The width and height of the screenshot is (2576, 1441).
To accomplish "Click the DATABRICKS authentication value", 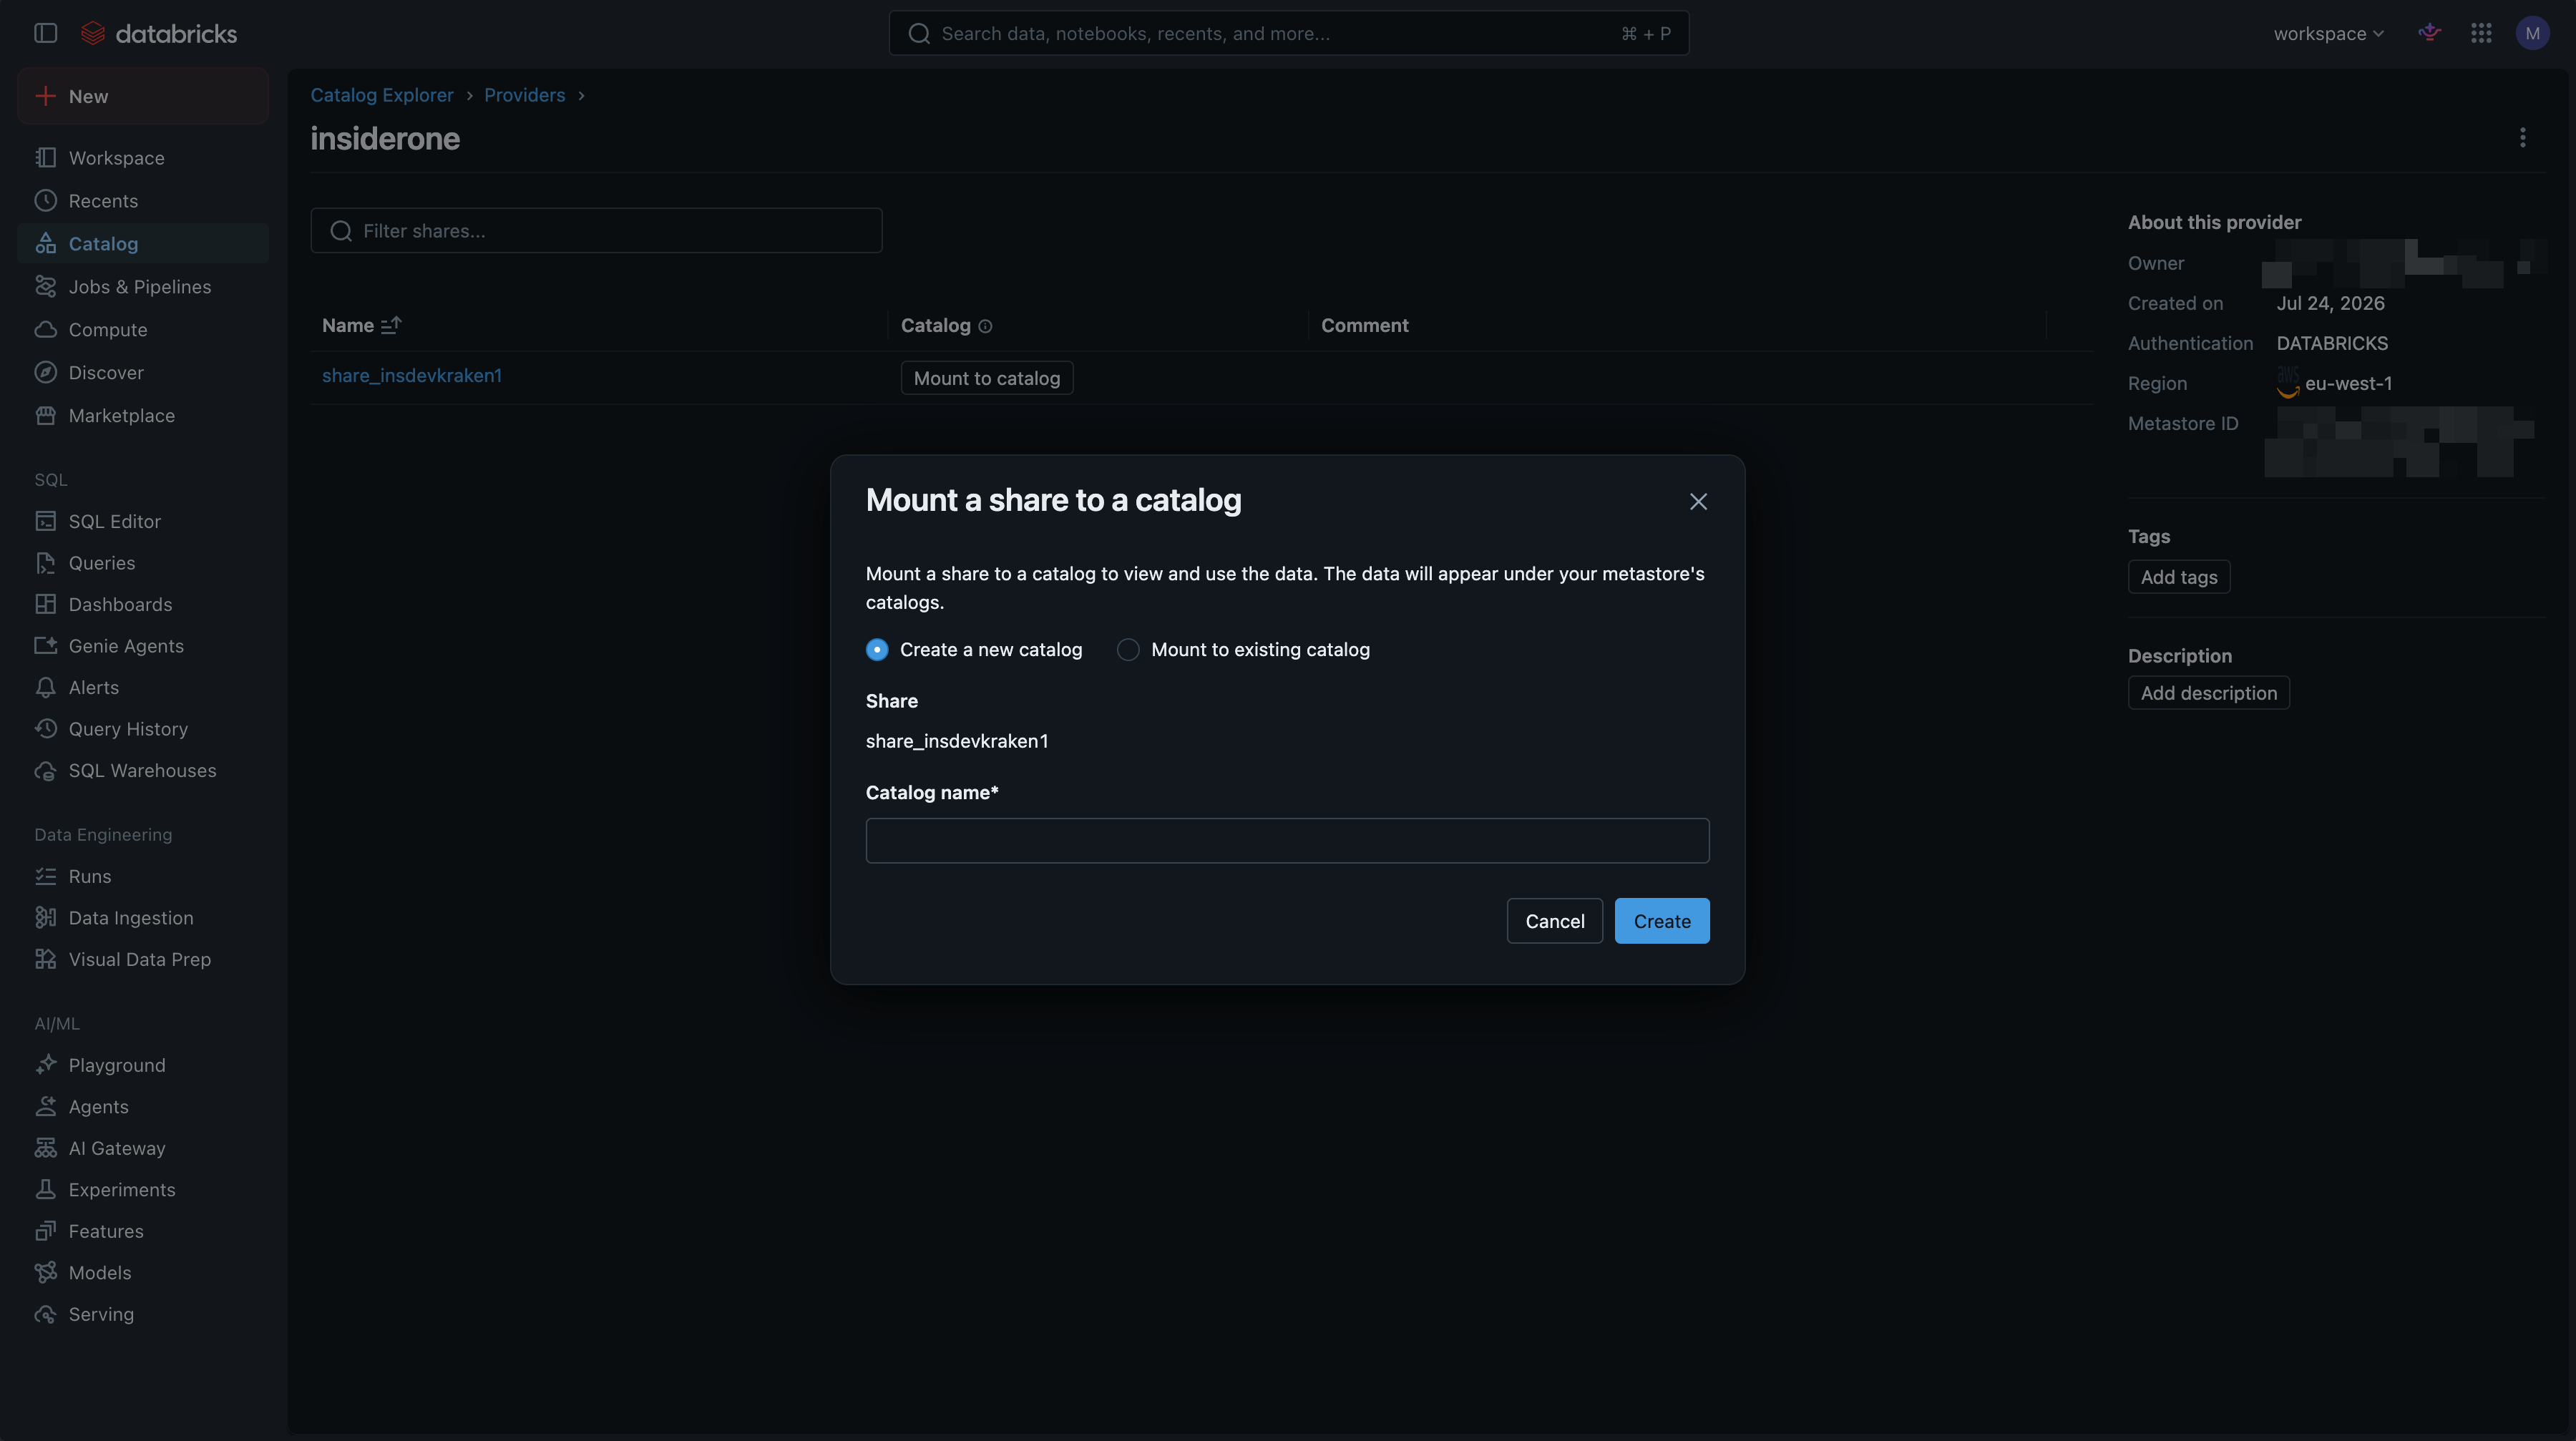I will click(x=2332, y=343).
